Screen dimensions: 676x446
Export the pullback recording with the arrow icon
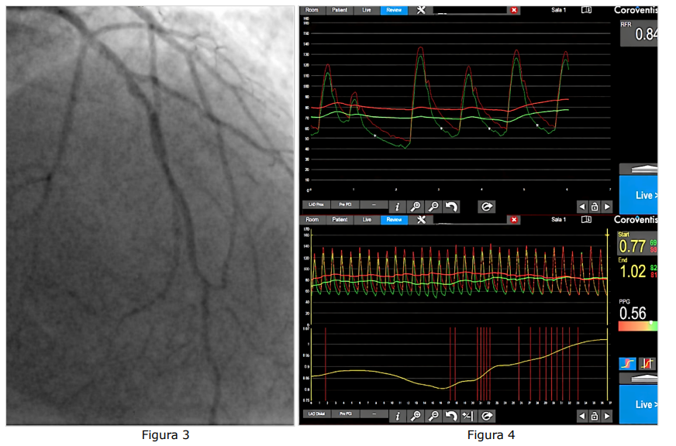tap(487, 416)
